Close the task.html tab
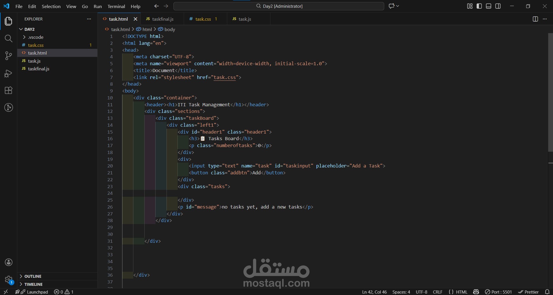 (135, 19)
